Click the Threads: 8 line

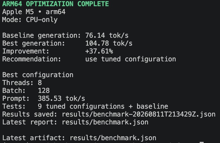22,83
